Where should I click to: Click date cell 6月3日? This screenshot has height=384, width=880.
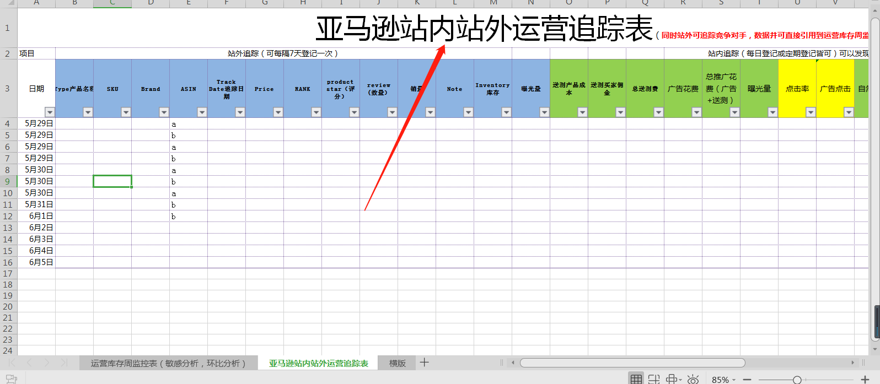click(36, 239)
